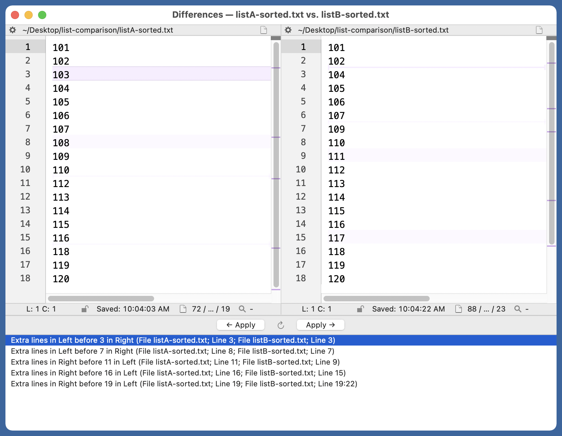
Task: Click the right pane horizontal scrollbar
Action: click(377, 299)
